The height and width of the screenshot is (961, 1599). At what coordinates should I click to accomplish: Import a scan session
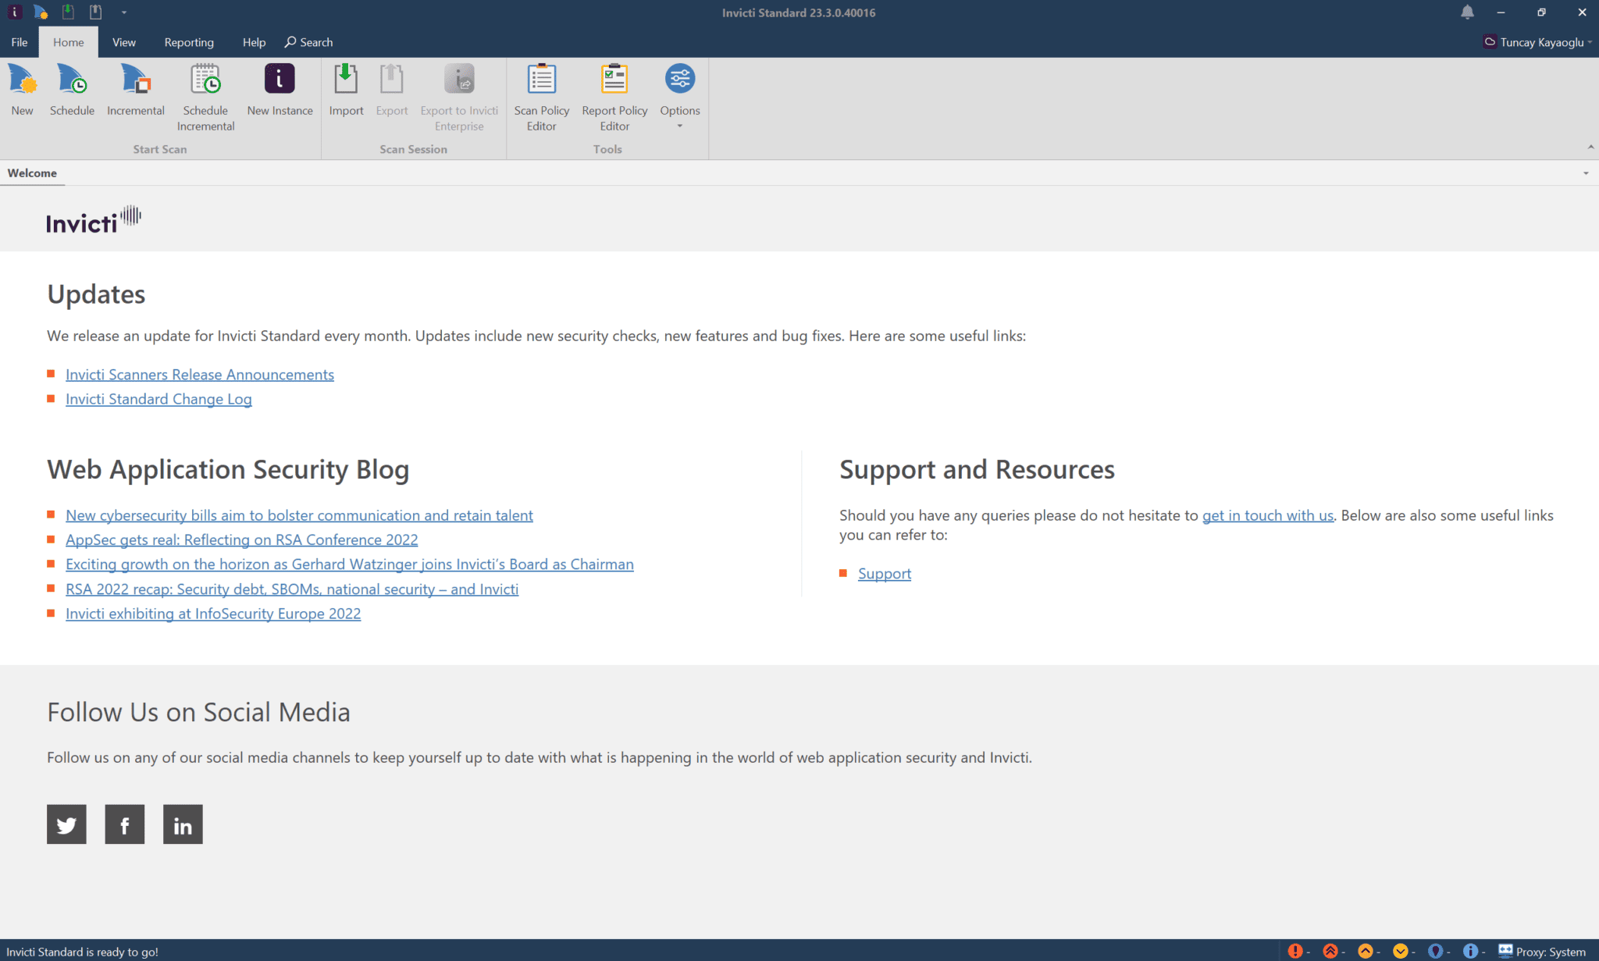346,90
